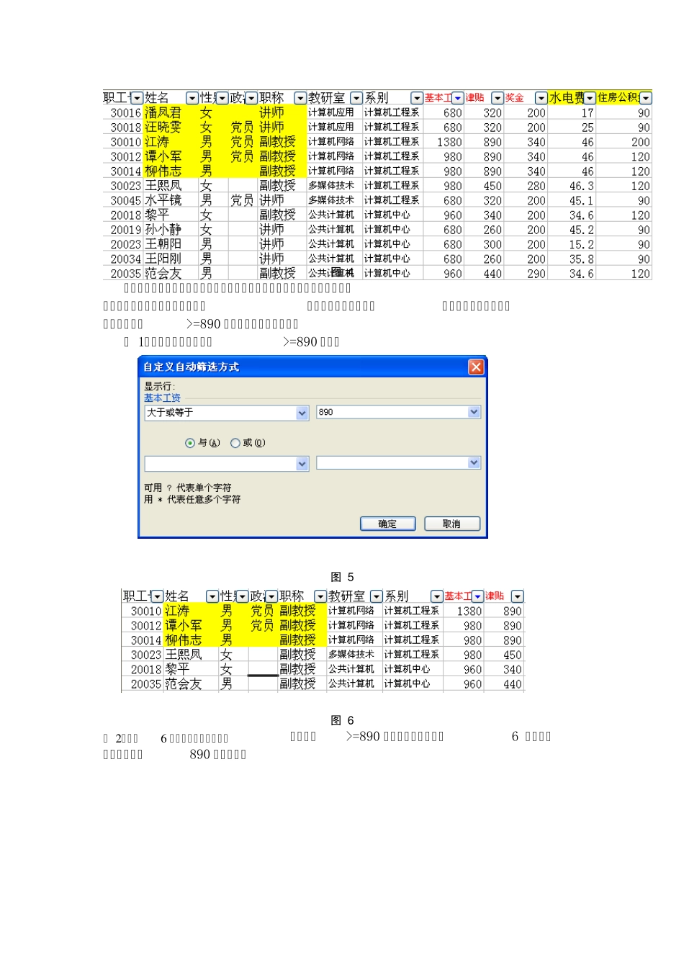Expand the 890 value combo arrow

point(474,412)
